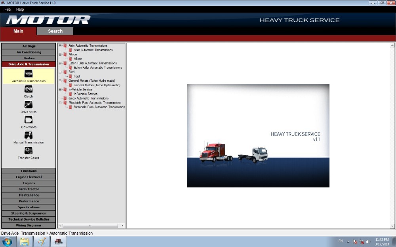Open the Brakes category
The image size is (396, 247).
(x=29, y=58)
